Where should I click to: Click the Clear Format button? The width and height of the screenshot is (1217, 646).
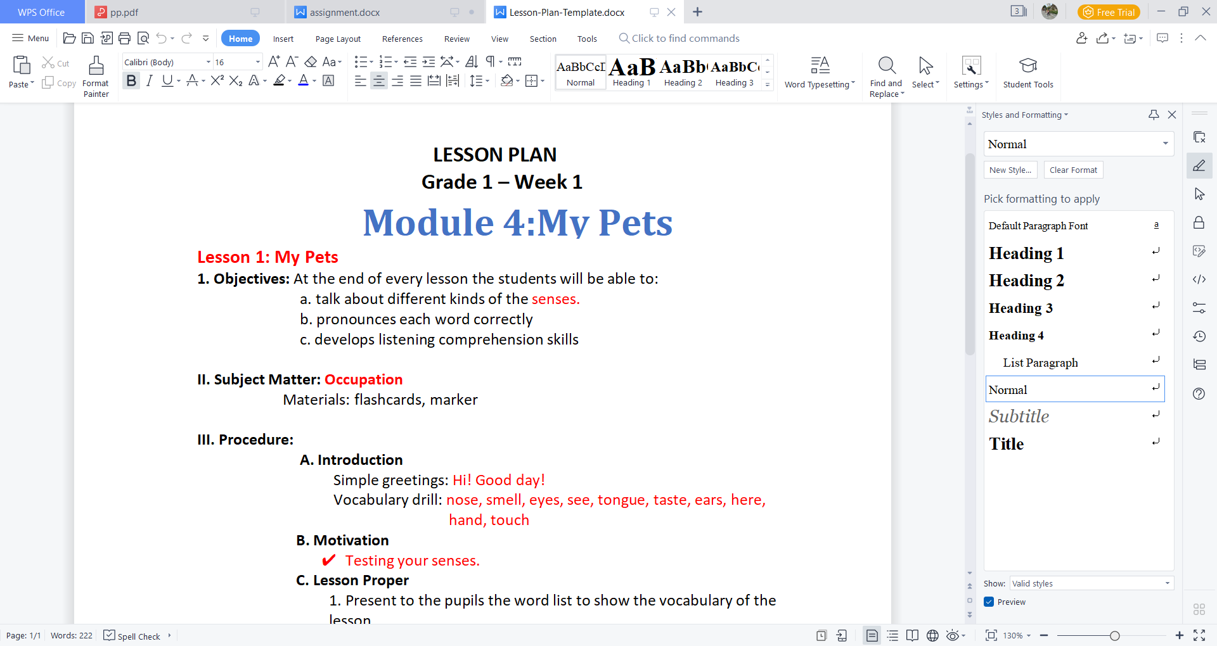click(x=1073, y=170)
